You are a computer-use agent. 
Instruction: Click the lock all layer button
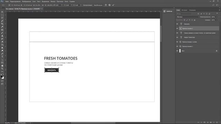(195, 20)
